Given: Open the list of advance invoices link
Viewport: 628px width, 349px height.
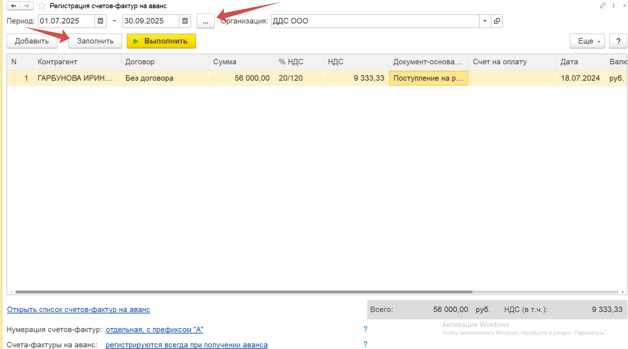Looking at the screenshot, I should tap(78, 309).
